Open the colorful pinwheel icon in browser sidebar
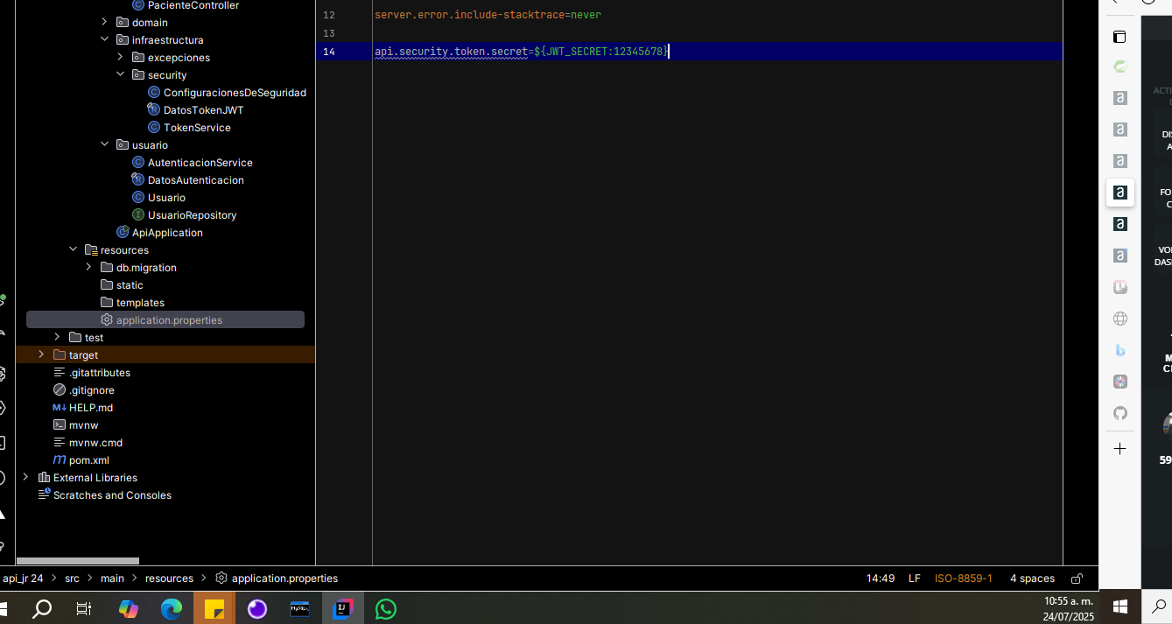Image resolution: width=1172 pixels, height=624 pixels. click(1119, 382)
